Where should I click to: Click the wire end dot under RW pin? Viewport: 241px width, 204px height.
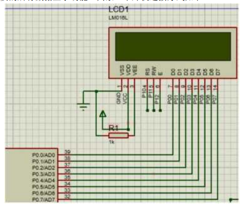point(154,110)
